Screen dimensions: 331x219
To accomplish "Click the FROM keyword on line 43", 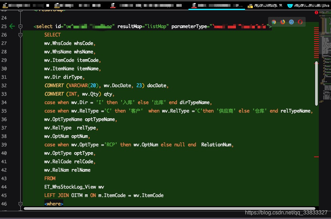I will click(50, 178).
